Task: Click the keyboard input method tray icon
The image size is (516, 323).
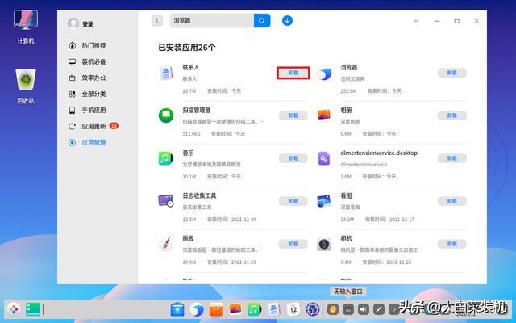Action: 348,309
